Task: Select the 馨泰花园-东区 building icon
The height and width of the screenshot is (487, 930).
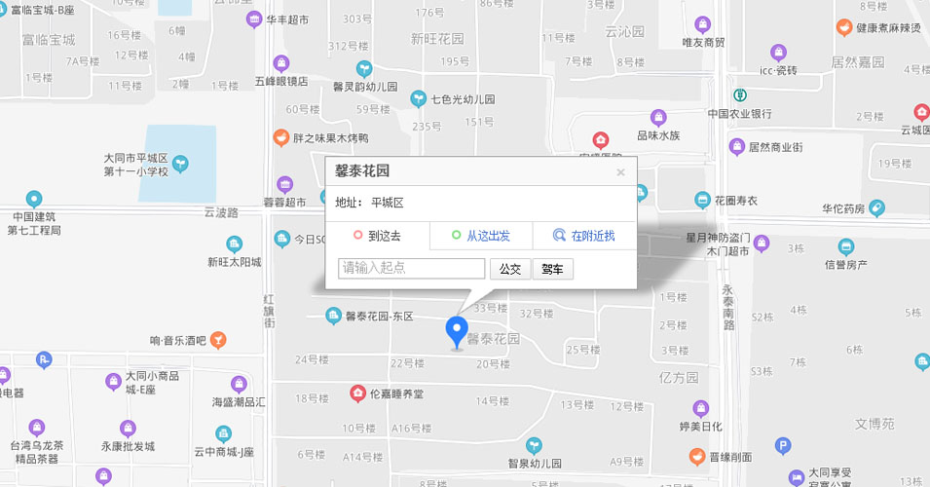Action: pyautogui.click(x=333, y=316)
